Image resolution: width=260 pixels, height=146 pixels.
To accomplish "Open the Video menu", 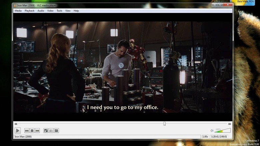I will [x=50, y=11].
